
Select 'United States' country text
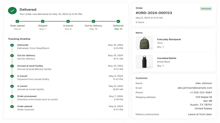pyautogui.click(x=203, y=109)
